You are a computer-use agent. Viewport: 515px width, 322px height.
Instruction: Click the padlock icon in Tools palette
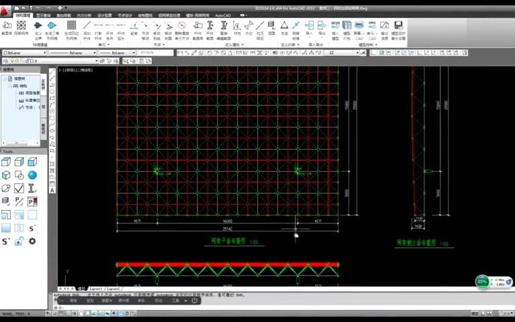19,241
